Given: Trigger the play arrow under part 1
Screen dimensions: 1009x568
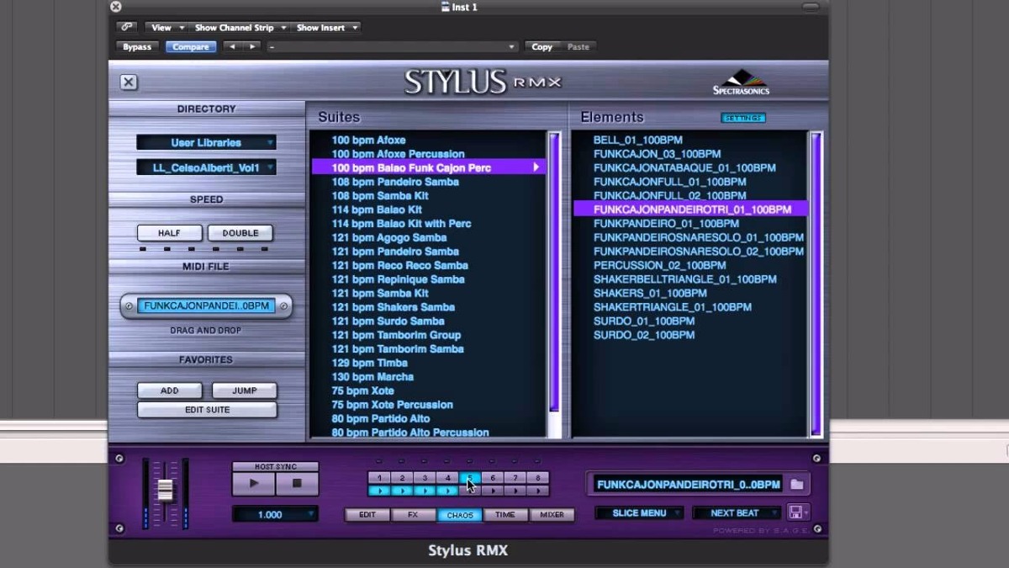Looking at the screenshot, I should click(379, 491).
